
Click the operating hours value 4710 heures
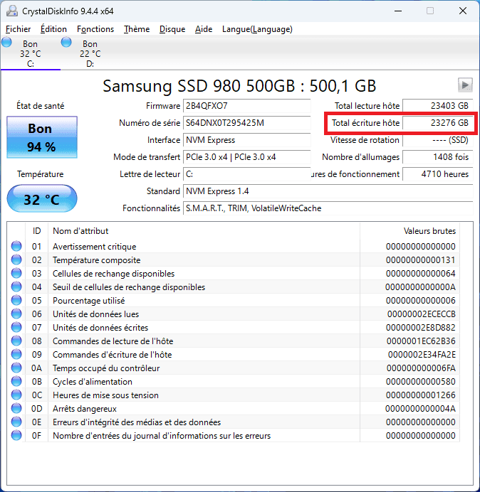pos(437,174)
